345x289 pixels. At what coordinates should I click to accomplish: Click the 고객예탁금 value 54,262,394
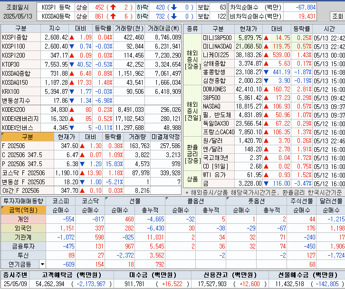50,284
